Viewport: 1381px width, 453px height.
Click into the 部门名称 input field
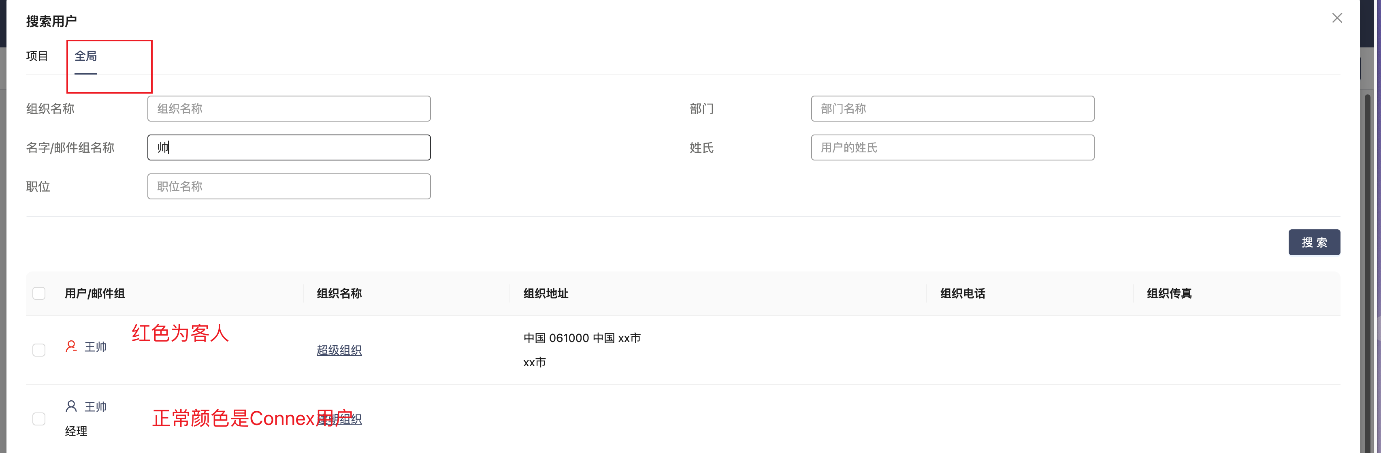(952, 109)
